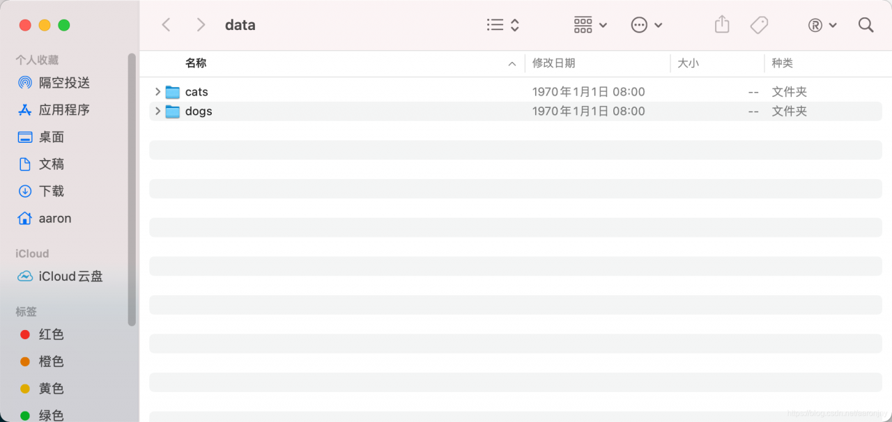Open Applications (应用程序) in sidebar
Image resolution: width=892 pixels, height=422 pixels.
pyautogui.click(x=64, y=110)
